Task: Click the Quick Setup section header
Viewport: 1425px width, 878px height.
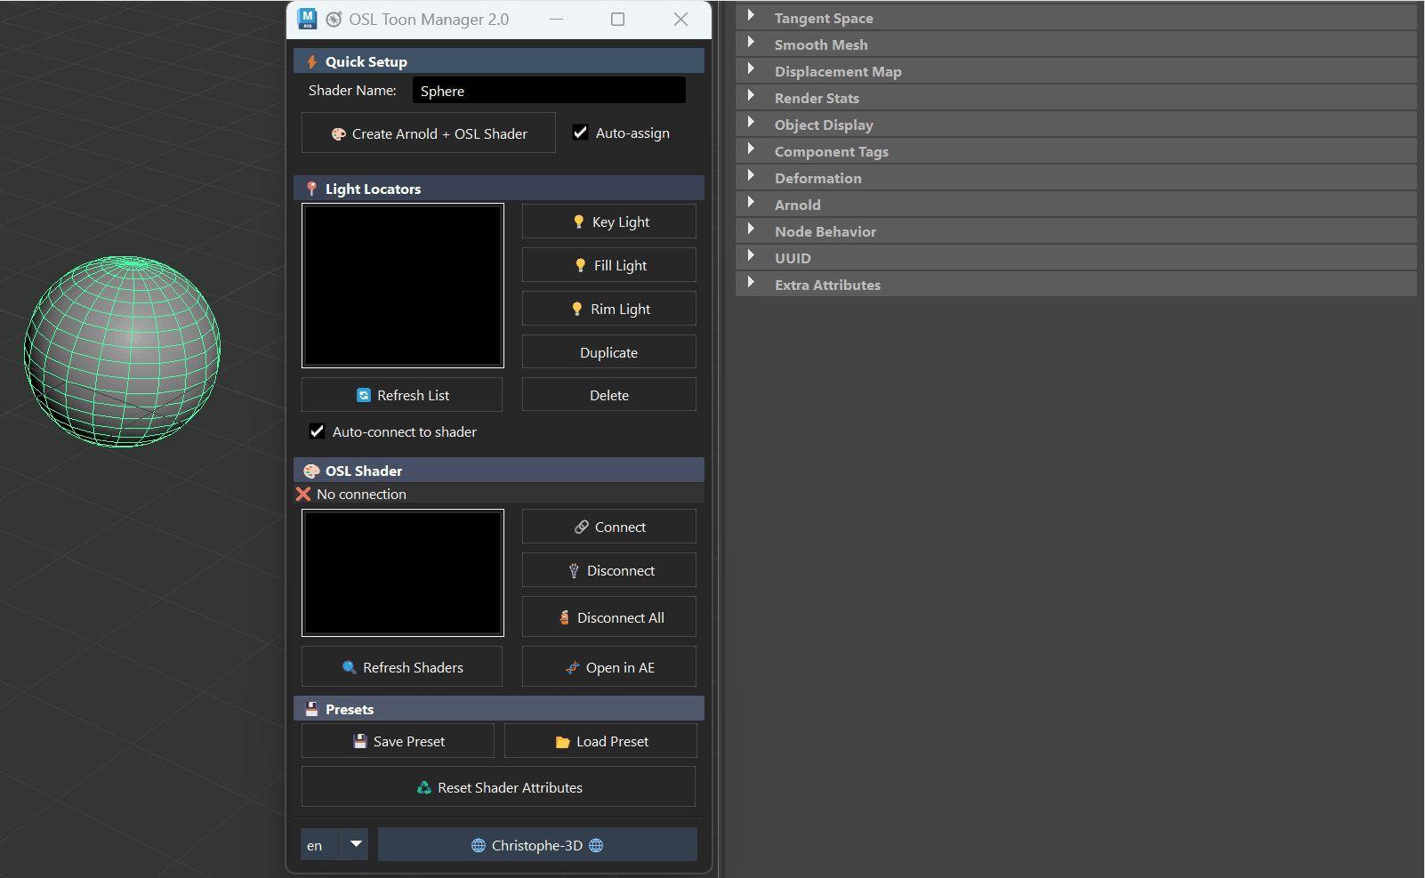Action: (499, 61)
